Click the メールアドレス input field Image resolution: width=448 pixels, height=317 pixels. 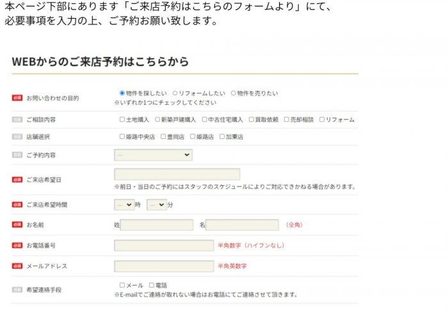click(164, 266)
